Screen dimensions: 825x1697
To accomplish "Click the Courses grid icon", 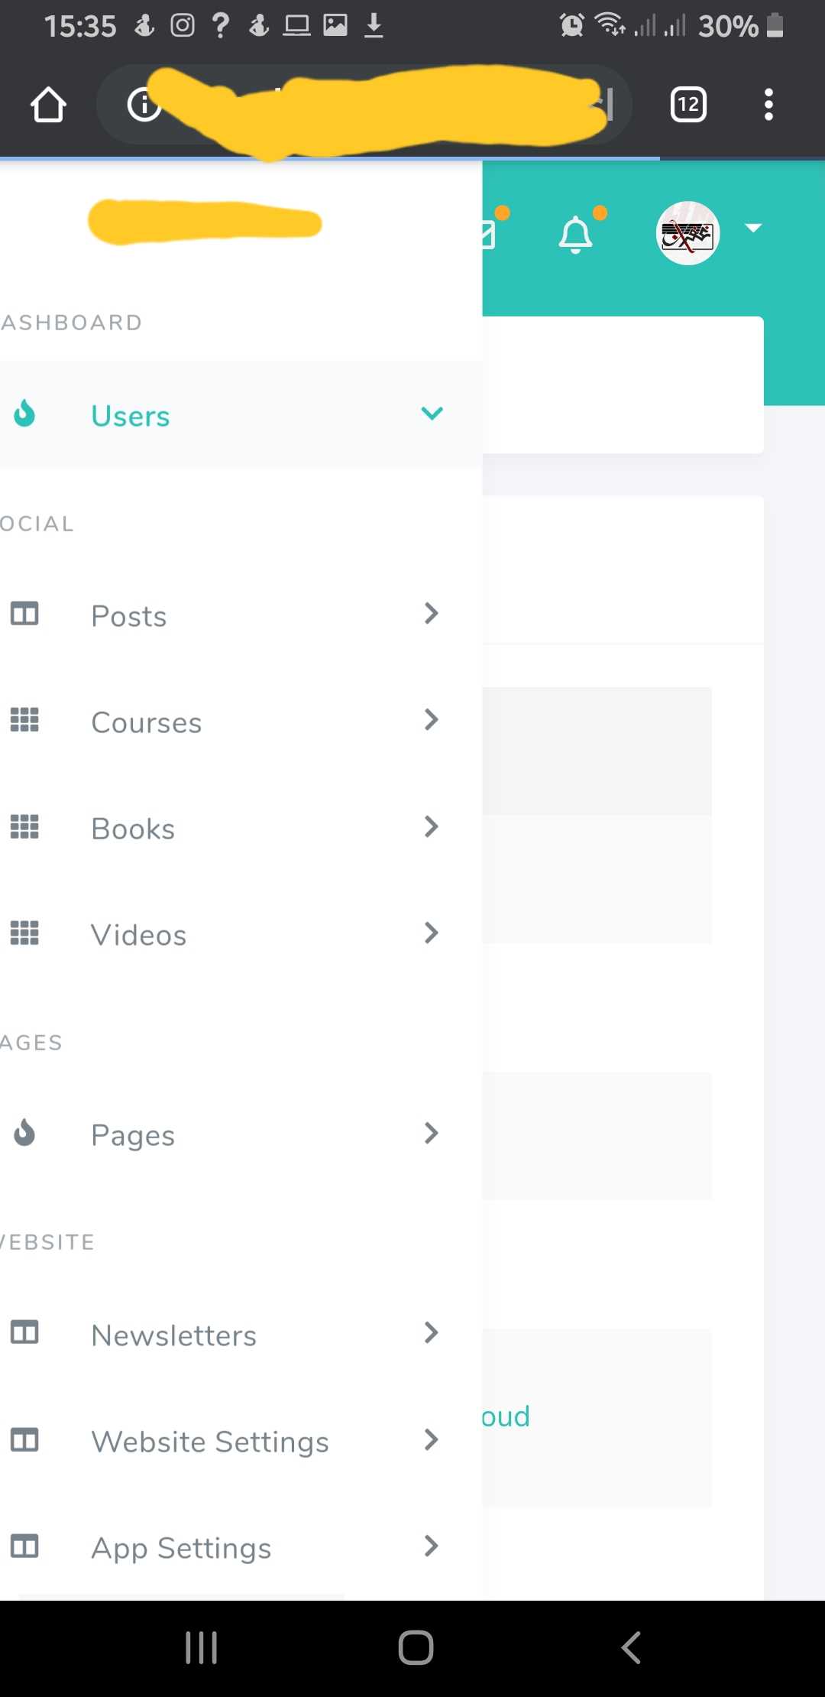I will tap(24, 720).
